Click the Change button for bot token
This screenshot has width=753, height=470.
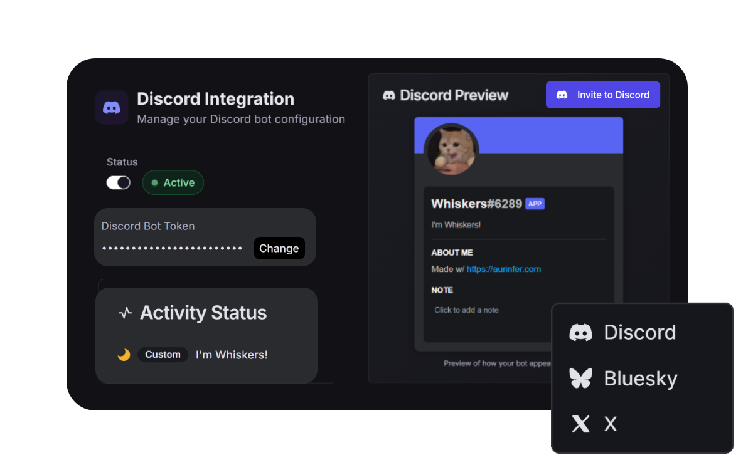pyautogui.click(x=279, y=248)
